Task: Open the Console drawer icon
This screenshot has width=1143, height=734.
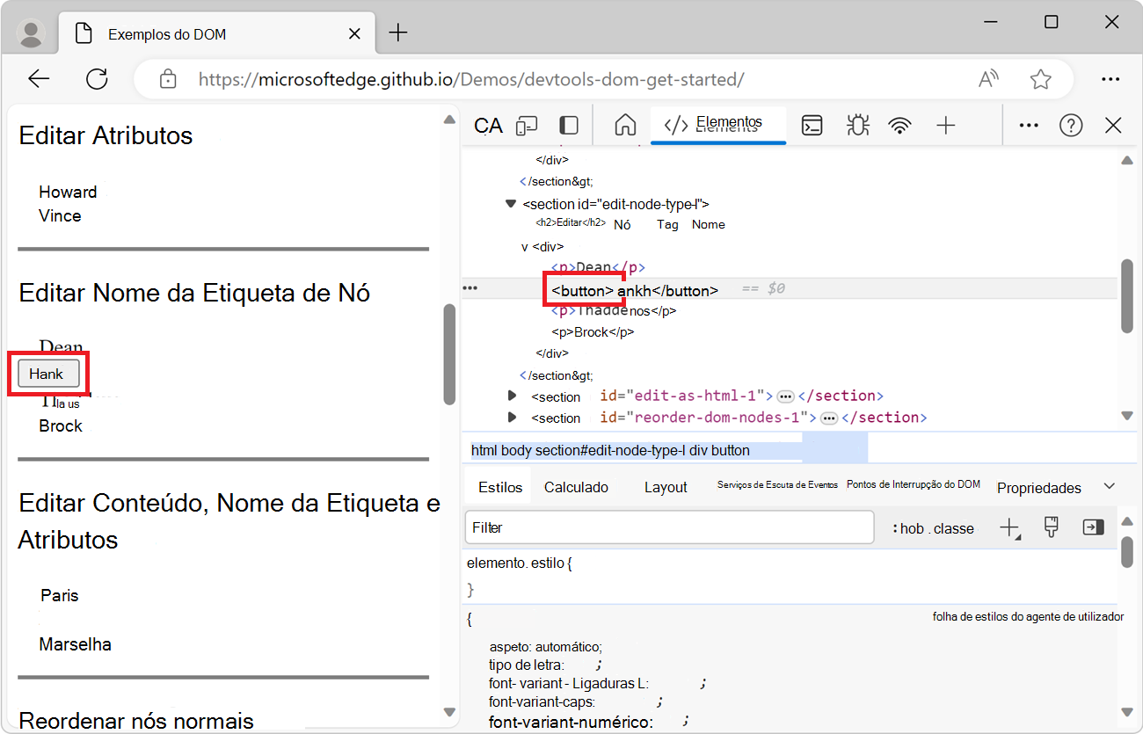Action: click(812, 125)
